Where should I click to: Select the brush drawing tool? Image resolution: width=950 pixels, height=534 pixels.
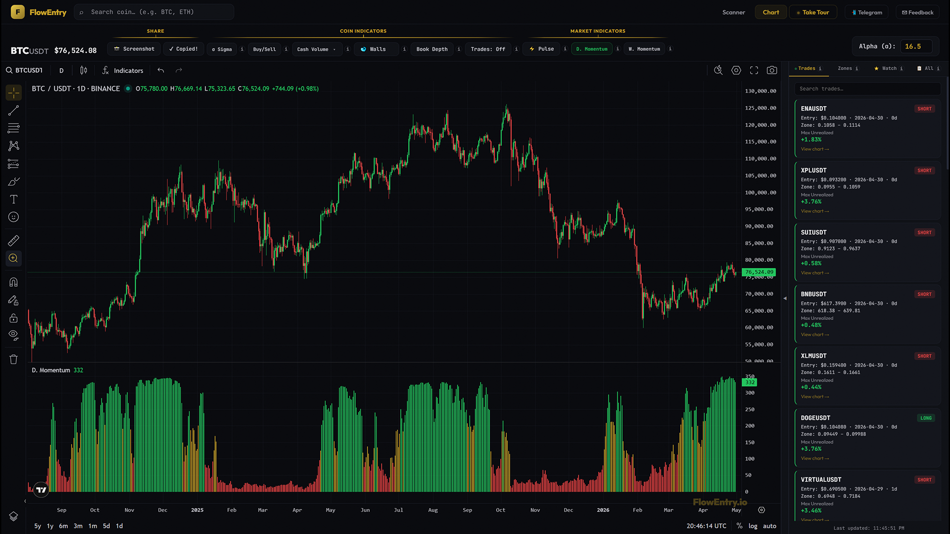pos(13,181)
